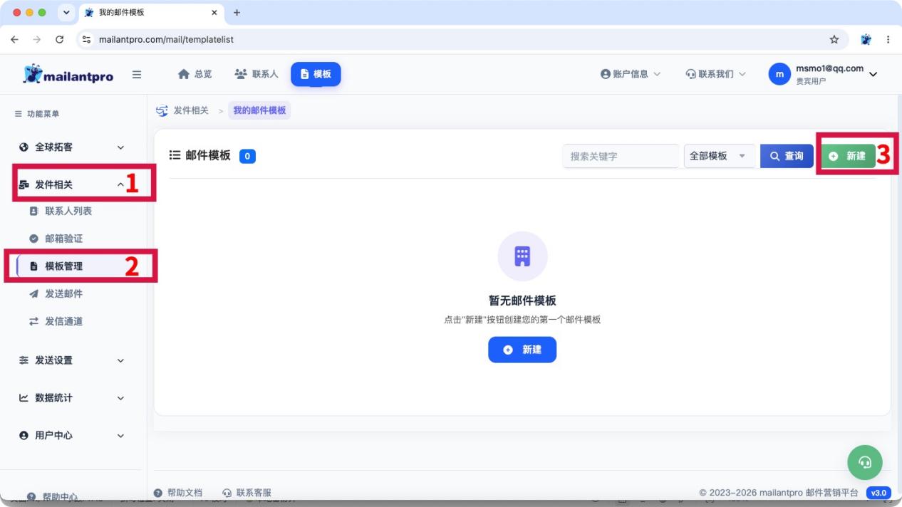Click the site info icon in address bar

coord(87,39)
